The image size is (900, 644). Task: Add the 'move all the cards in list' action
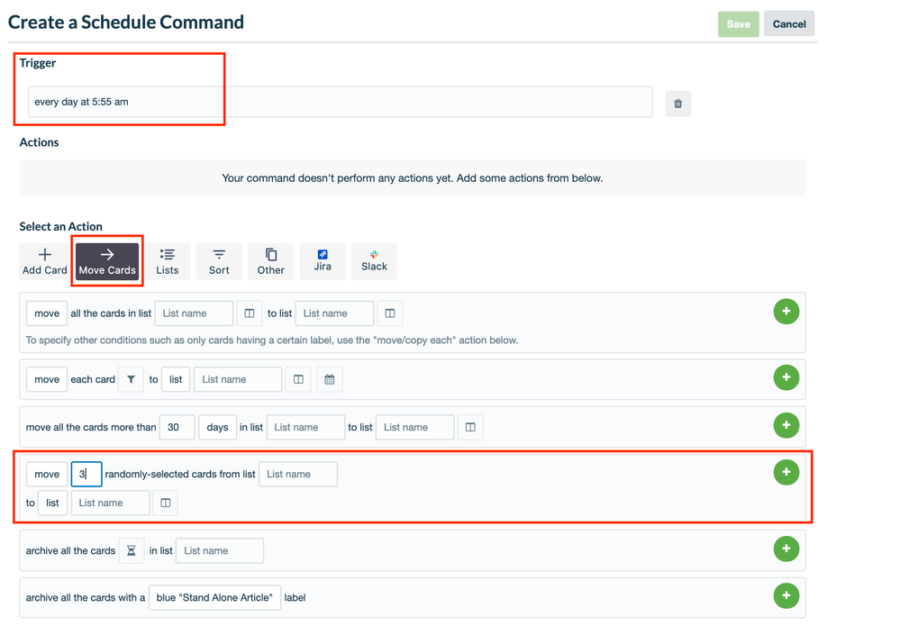coord(786,312)
